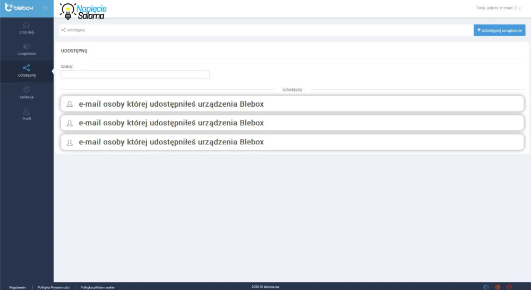This screenshot has width=531, height=290.
Task: Expand the second shared e-mail entry
Action: [292, 123]
